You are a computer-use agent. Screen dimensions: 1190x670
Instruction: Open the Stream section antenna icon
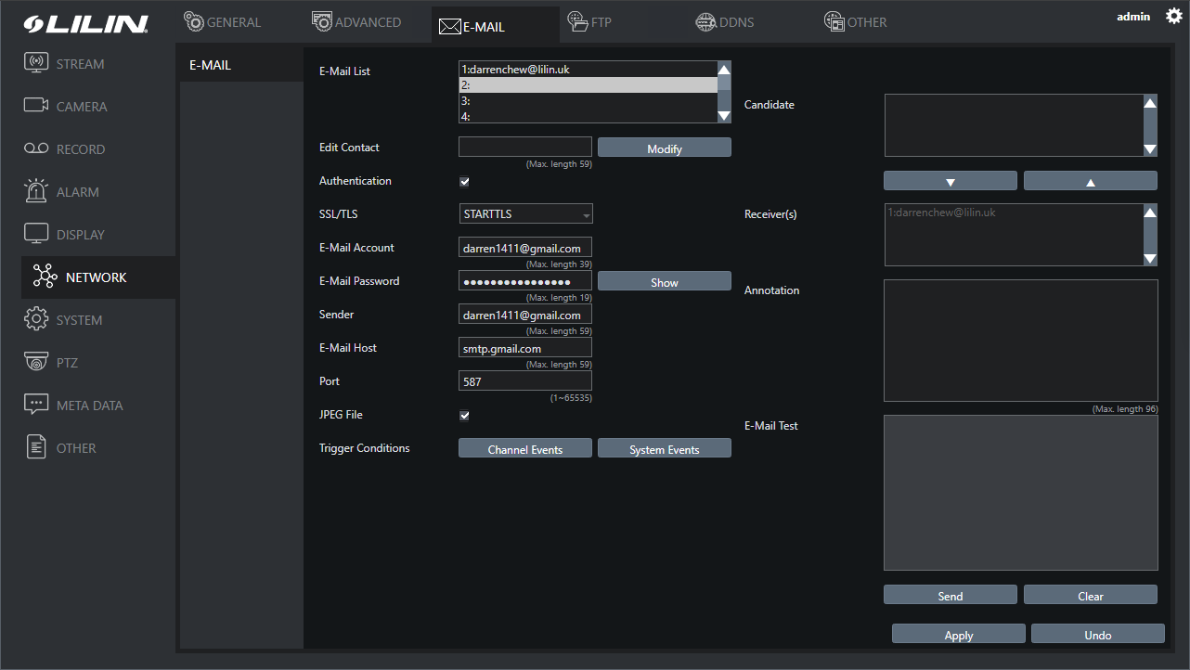tap(36, 64)
